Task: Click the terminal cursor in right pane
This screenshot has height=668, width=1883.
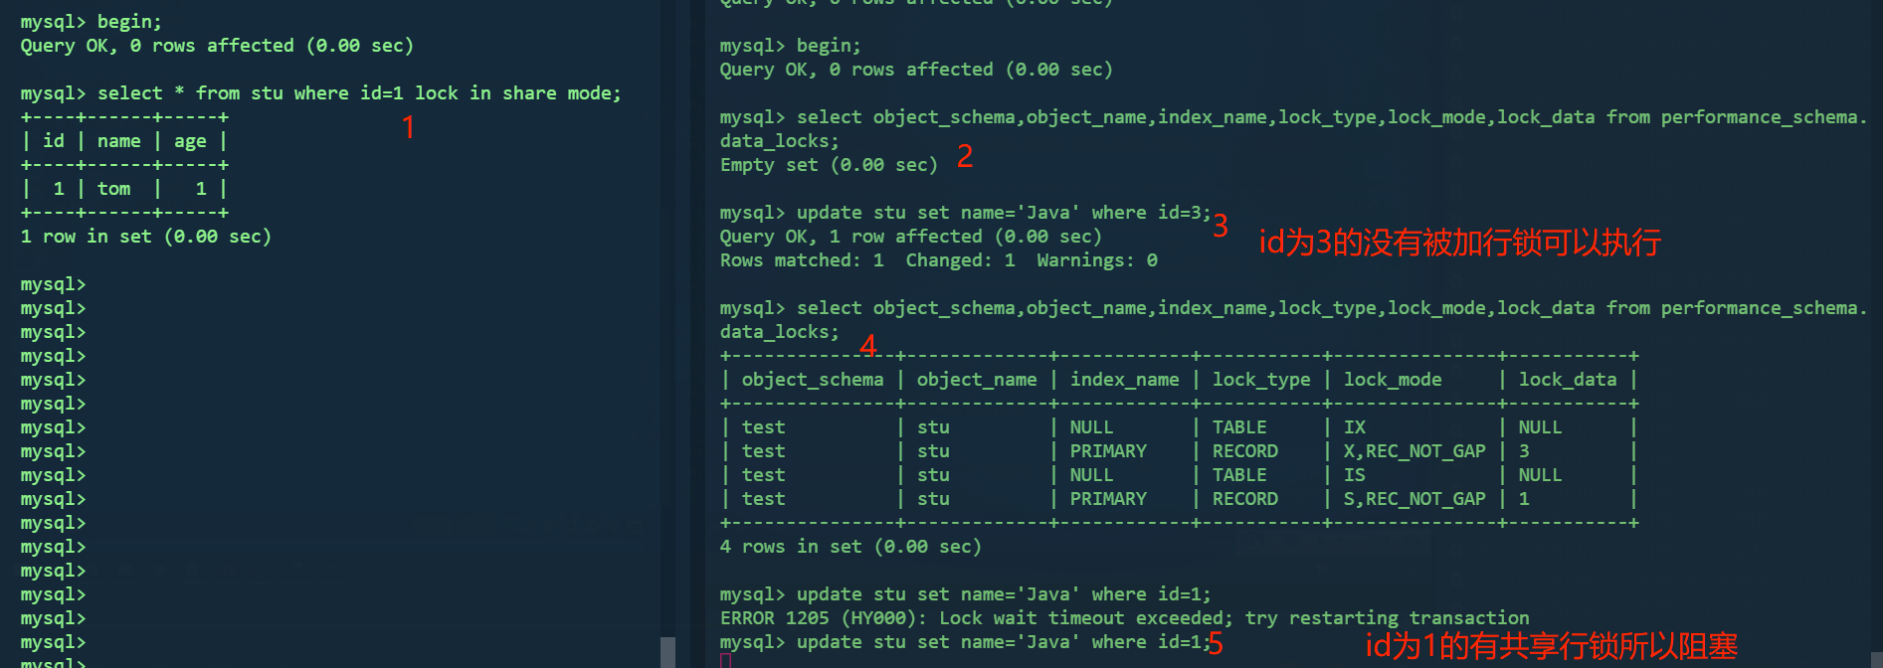Action: [726, 661]
